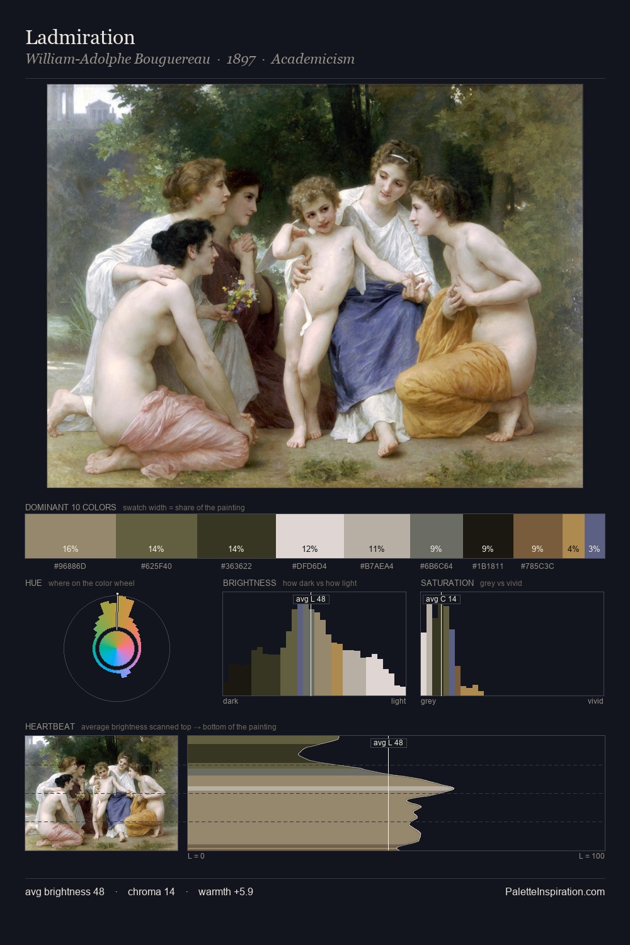Click the saturation histogram chart
Screen dimensions: 630x945
(512, 644)
